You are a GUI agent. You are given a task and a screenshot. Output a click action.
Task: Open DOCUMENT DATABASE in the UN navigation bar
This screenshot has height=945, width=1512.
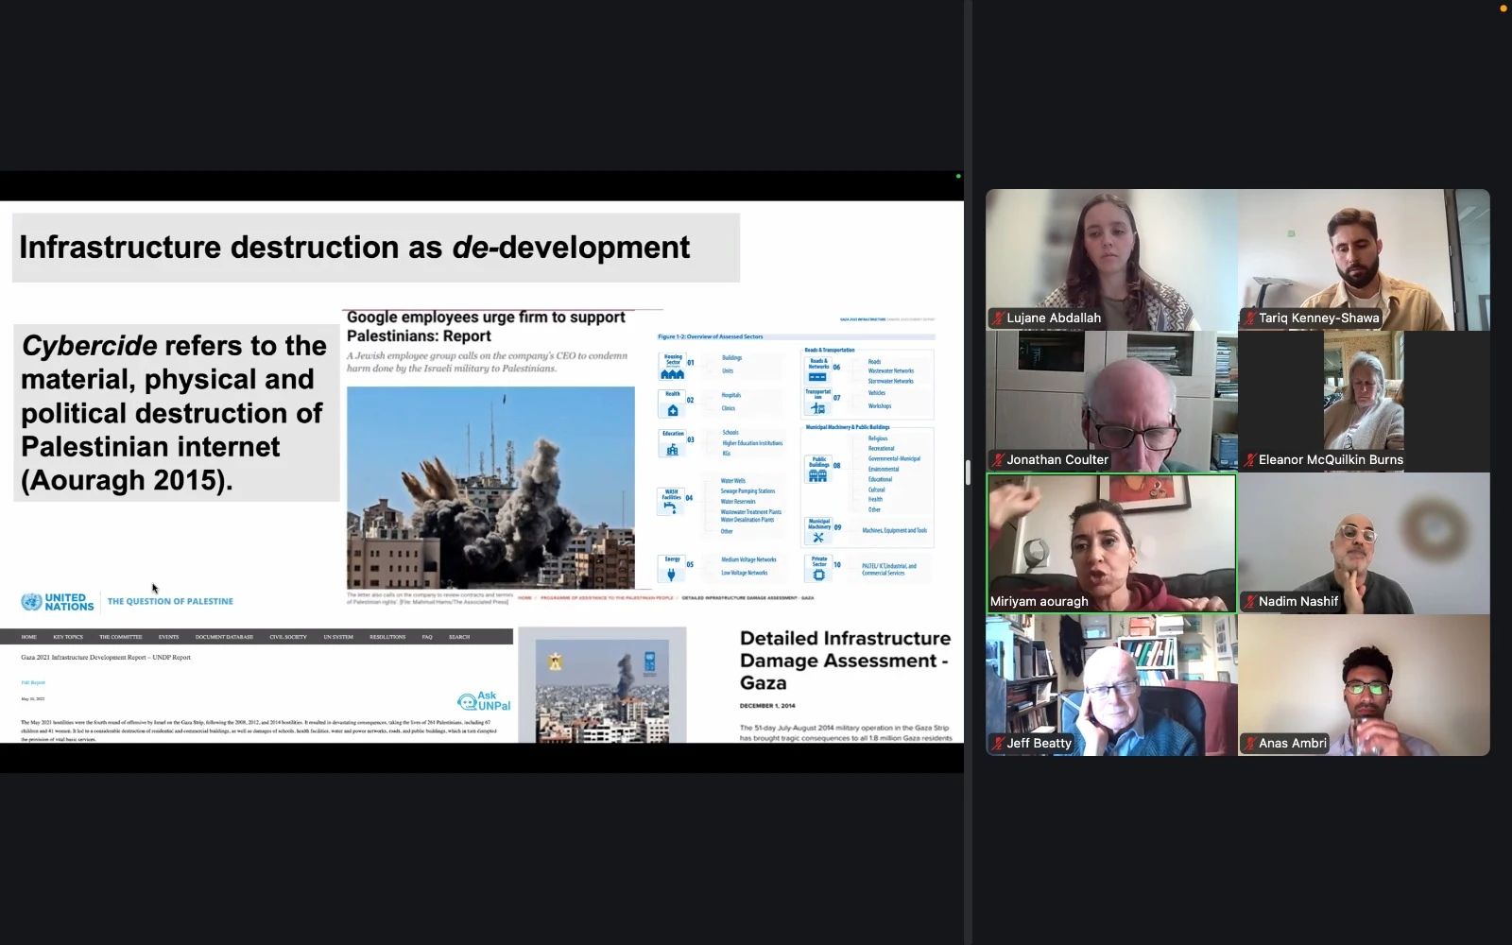pyautogui.click(x=224, y=637)
